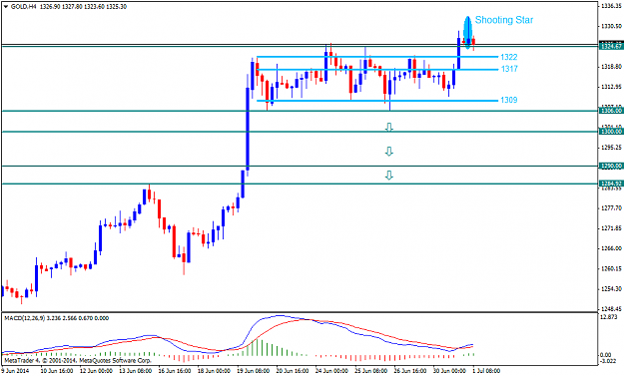The image size is (624, 376).
Task: Select the 1306.00 level price tag
Action: 612,111
